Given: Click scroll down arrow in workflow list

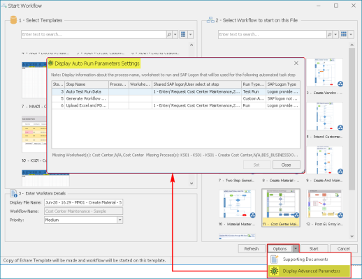Looking at the screenshot, I should pos(352,236).
